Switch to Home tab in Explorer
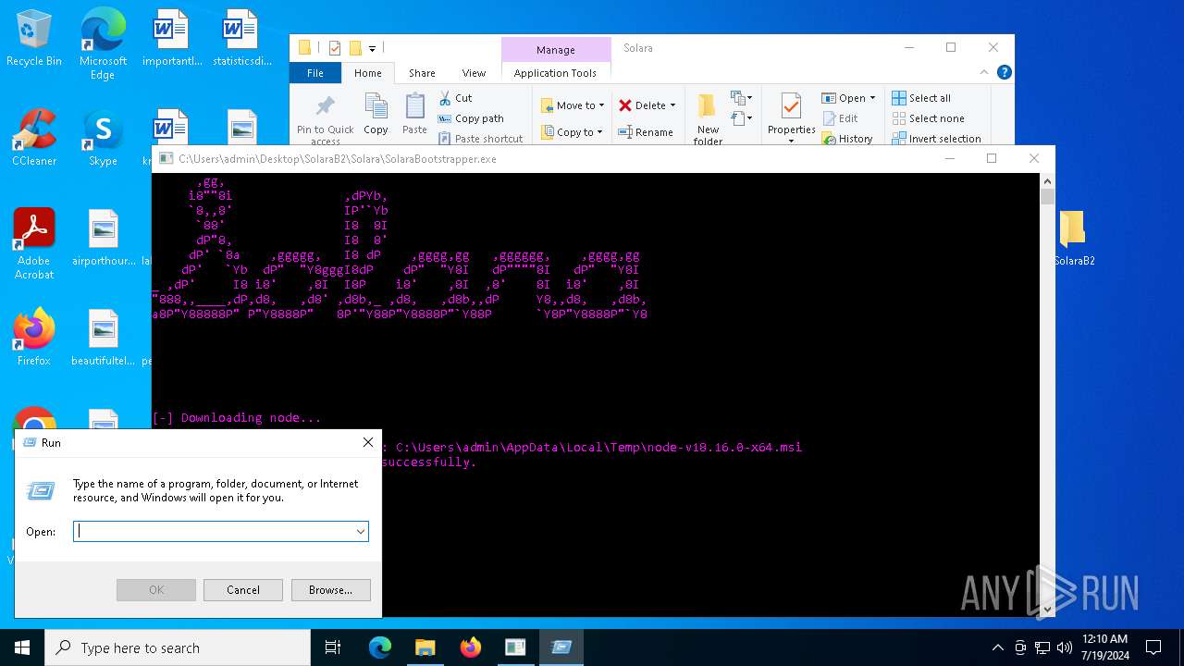The width and height of the screenshot is (1184, 666). click(367, 73)
